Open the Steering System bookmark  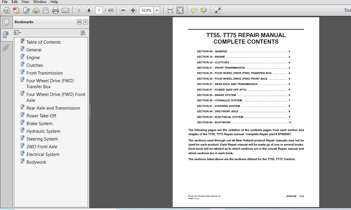pos(42,139)
